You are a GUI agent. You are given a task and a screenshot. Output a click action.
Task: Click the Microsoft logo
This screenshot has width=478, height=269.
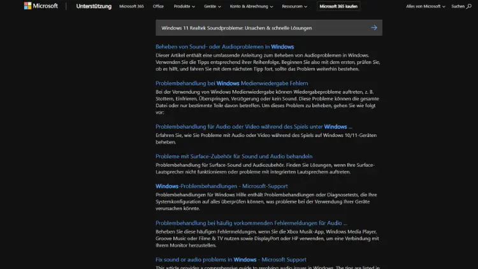[x=41, y=6]
